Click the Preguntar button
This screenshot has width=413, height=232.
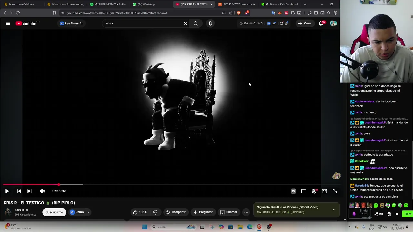[203, 212]
